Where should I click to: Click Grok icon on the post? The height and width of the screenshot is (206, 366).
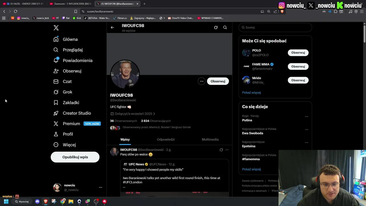click(221, 150)
